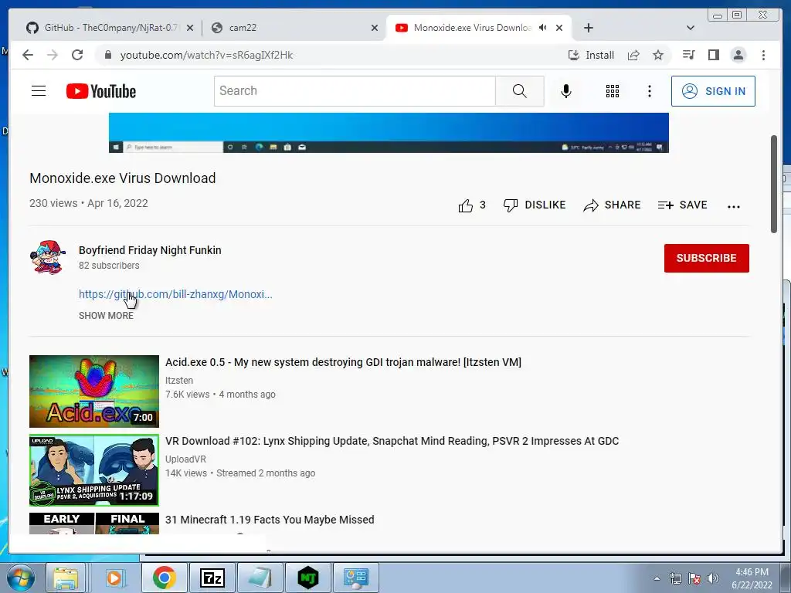Go back in Chrome
Image resolution: width=791 pixels, height=593 pixels.
pos(28,55)
